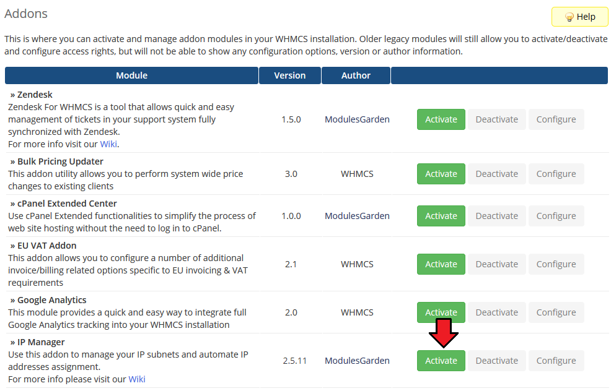611x391 pixels.
Task: Activate the Bulk Pricing Updater addon
Action: [441, 174]
